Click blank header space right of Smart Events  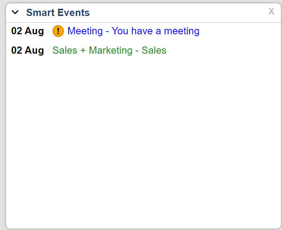coord(179,13)
